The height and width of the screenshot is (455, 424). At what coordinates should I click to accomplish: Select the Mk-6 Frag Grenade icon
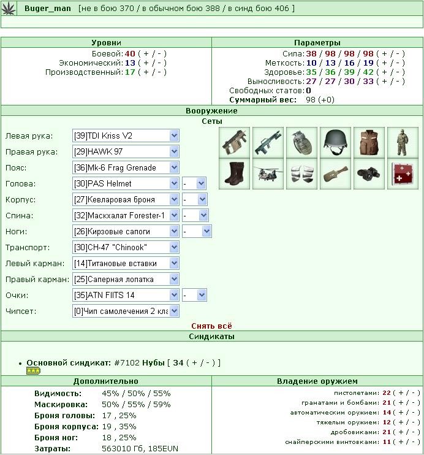[x=301, y=142]
